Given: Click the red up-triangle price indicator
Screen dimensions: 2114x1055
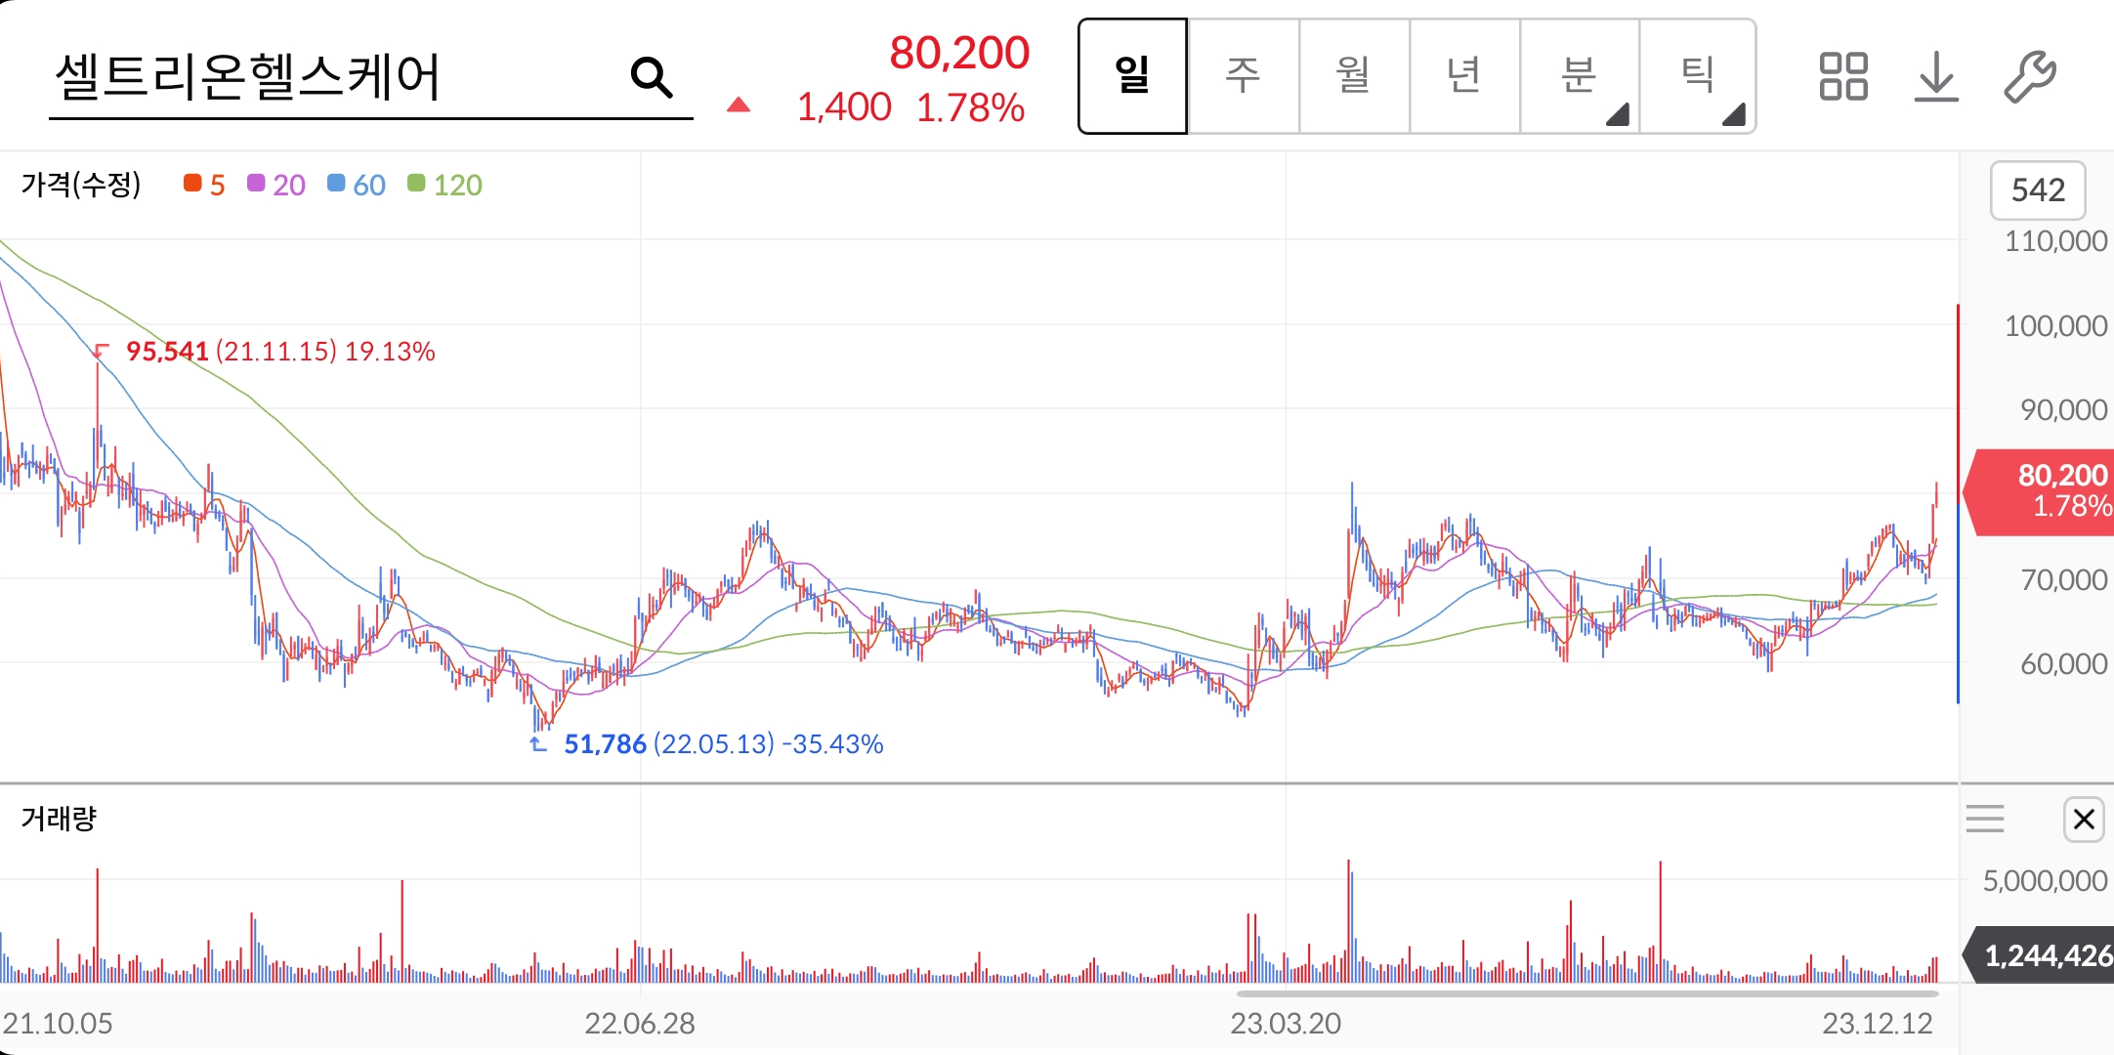Looking at the screenshot, I should pyautogui.click(x=739, y=105).
